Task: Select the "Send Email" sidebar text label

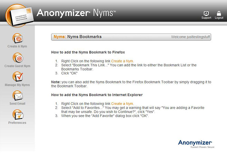Action: pyautogui.click(x=17, y=104)
